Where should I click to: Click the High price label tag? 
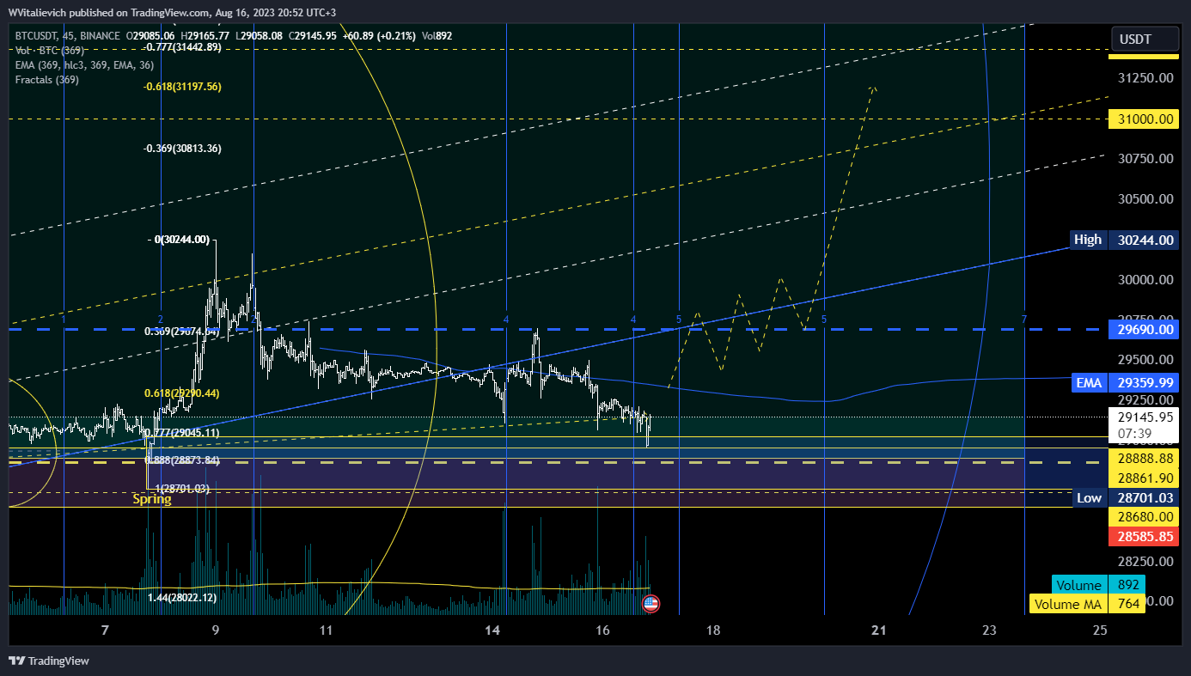[1088, 240]
